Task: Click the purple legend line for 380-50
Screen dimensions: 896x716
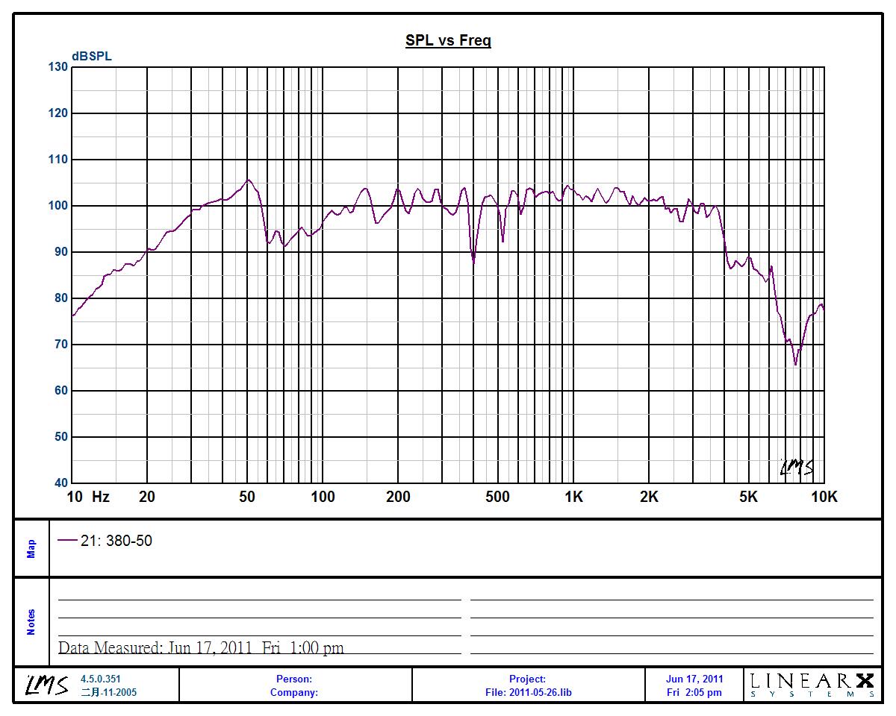Action: [x=67, y=541]
